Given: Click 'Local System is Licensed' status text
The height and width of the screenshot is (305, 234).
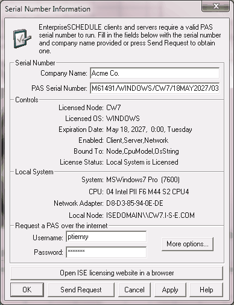Looking at the screenshot, I should (142, 162).
